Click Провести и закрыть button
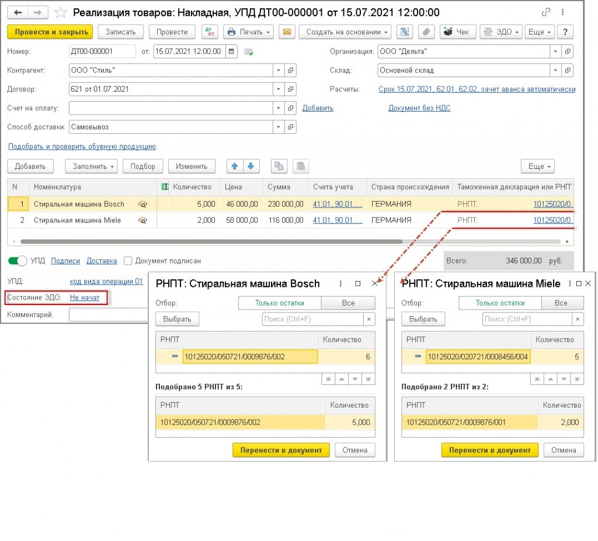Screen dimensions: 598x541 (50, 32)
